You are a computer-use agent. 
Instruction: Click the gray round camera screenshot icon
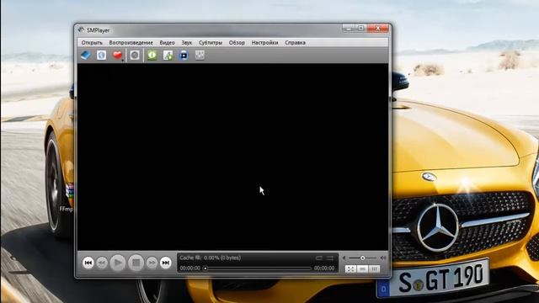(x=135, y=55)
